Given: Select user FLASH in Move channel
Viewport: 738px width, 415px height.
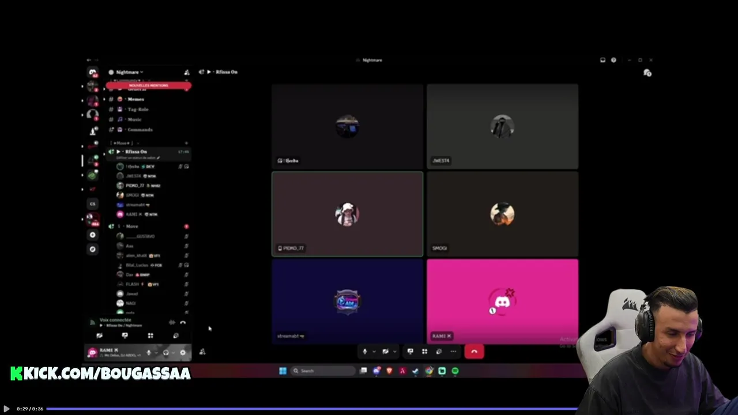Looking at the screenshot, I should pos(153,284).
